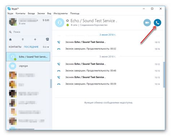Switch to the КОНТАКТЫ tab

[15, 47]
